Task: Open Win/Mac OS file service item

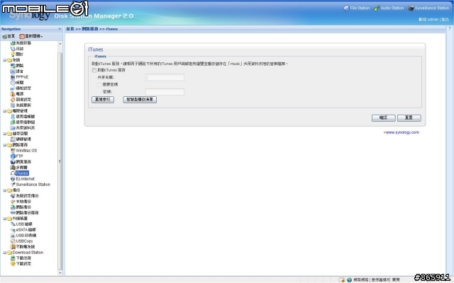Action: tap(23, 151)
